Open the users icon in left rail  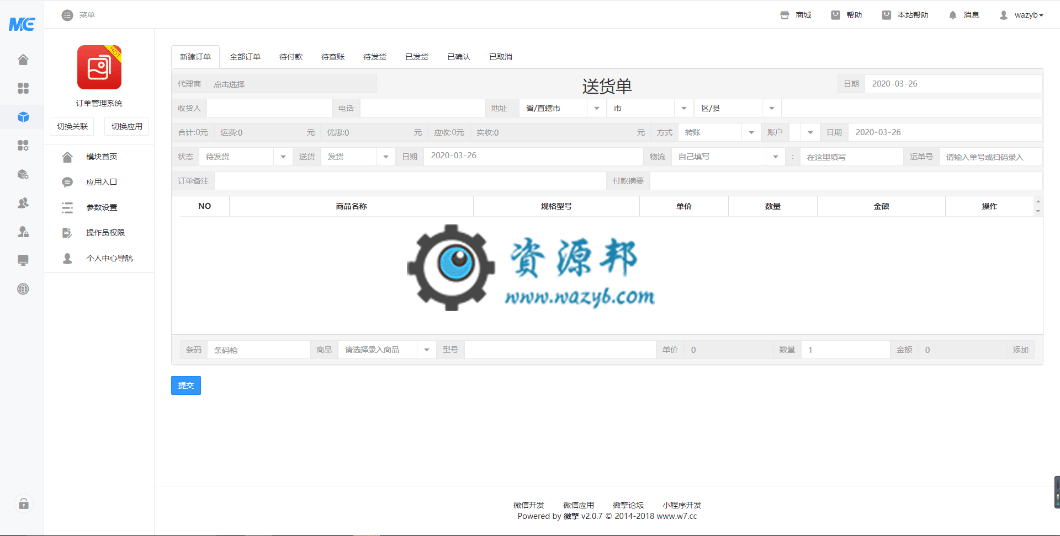coord(23,203)
